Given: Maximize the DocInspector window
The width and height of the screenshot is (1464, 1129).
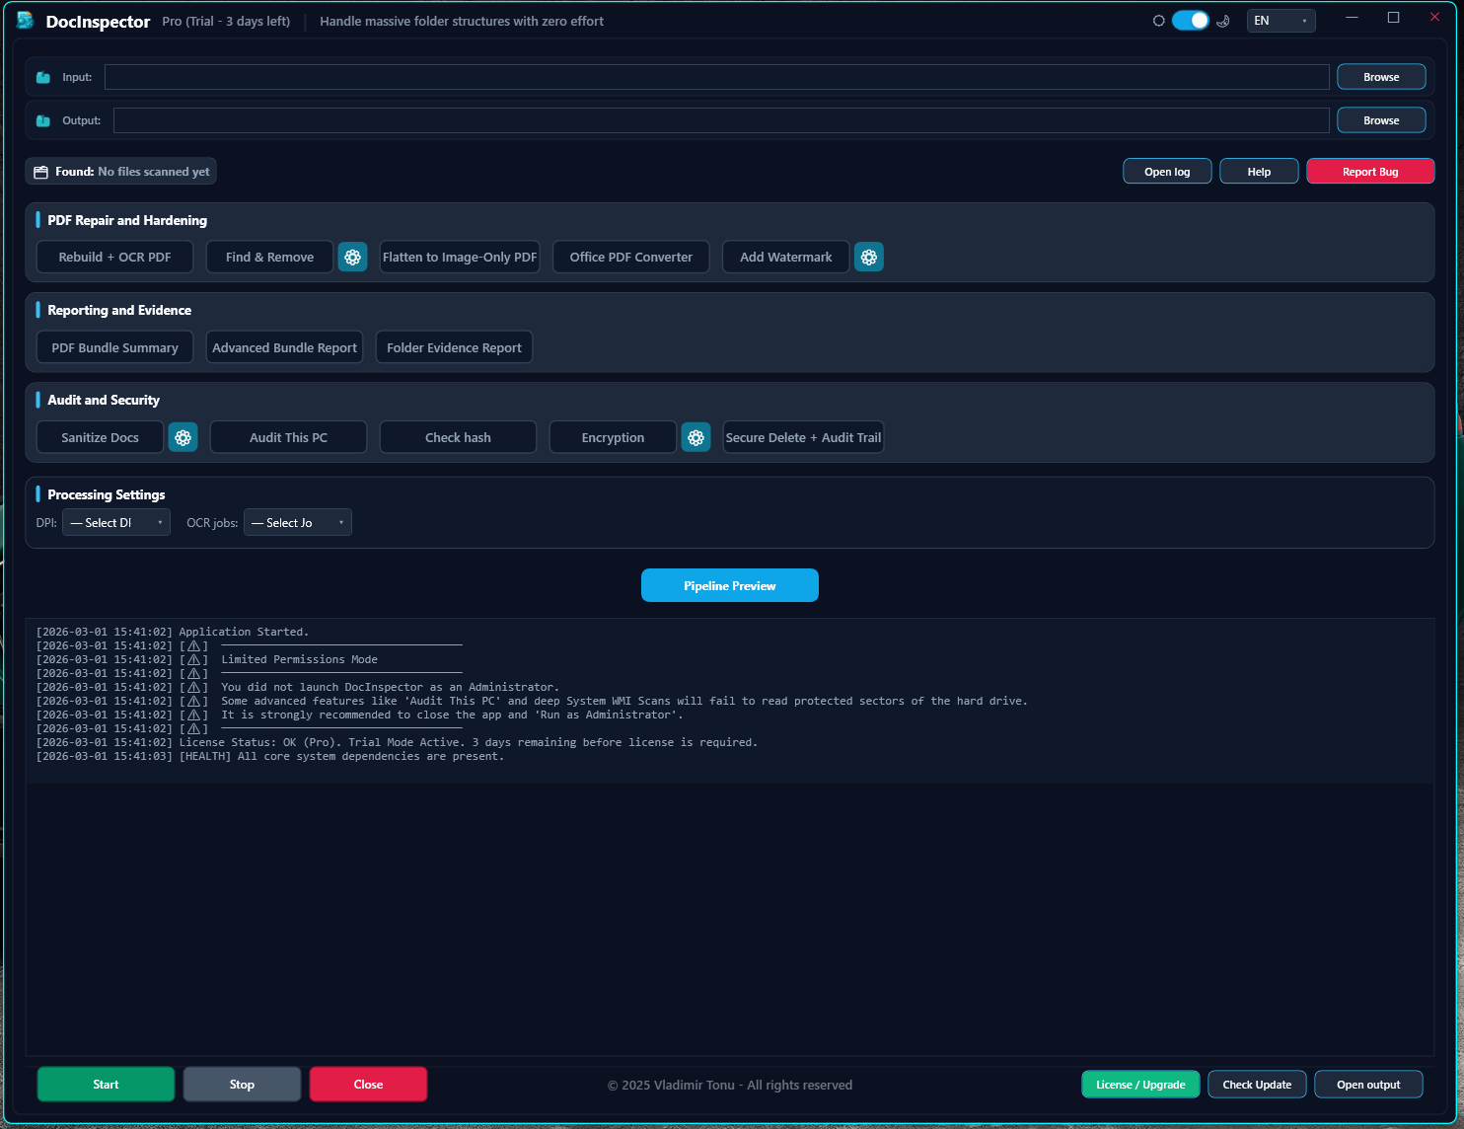Looking at the screenshot, I should point(1393,18).
